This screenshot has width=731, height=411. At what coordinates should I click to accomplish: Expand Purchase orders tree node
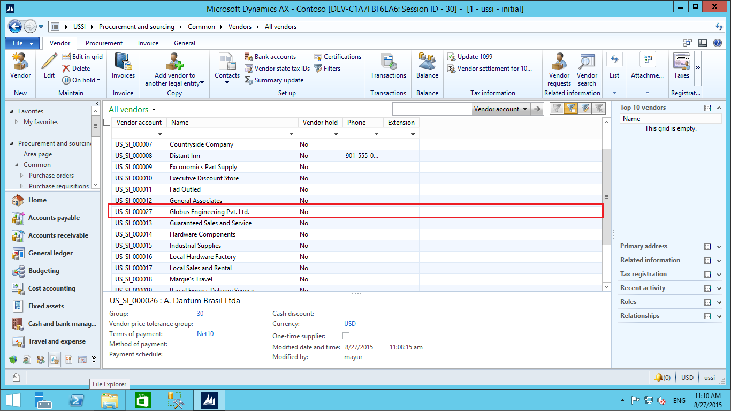22,176
